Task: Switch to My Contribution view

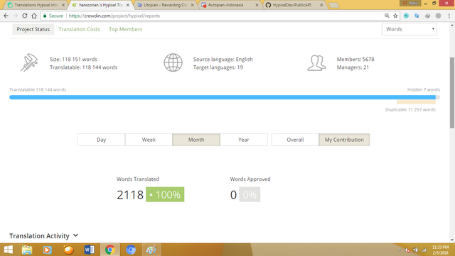Action: click(x=344, y=140)
